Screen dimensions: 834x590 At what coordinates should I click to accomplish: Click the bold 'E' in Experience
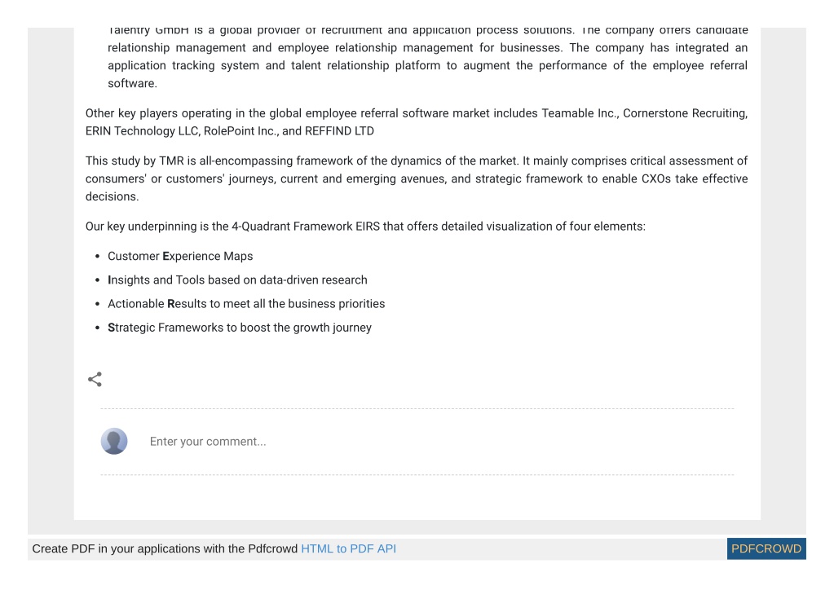166,256
